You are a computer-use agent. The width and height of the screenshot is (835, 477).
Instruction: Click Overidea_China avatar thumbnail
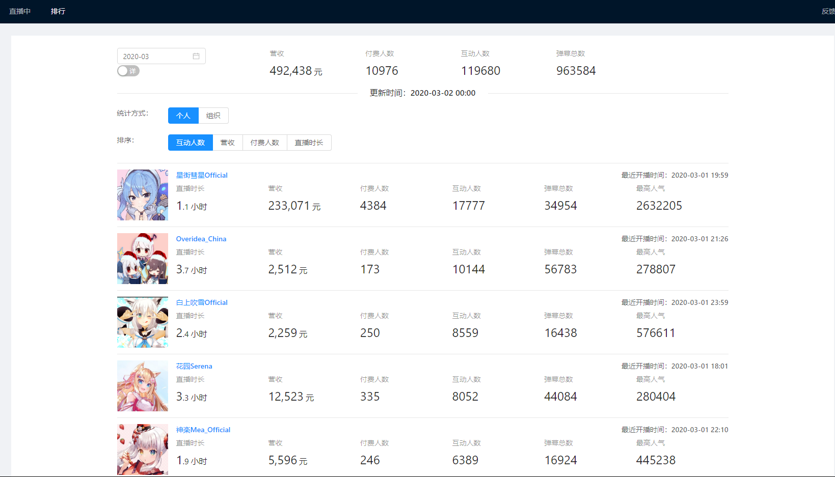pyautogui.click(x=143, y=259)
